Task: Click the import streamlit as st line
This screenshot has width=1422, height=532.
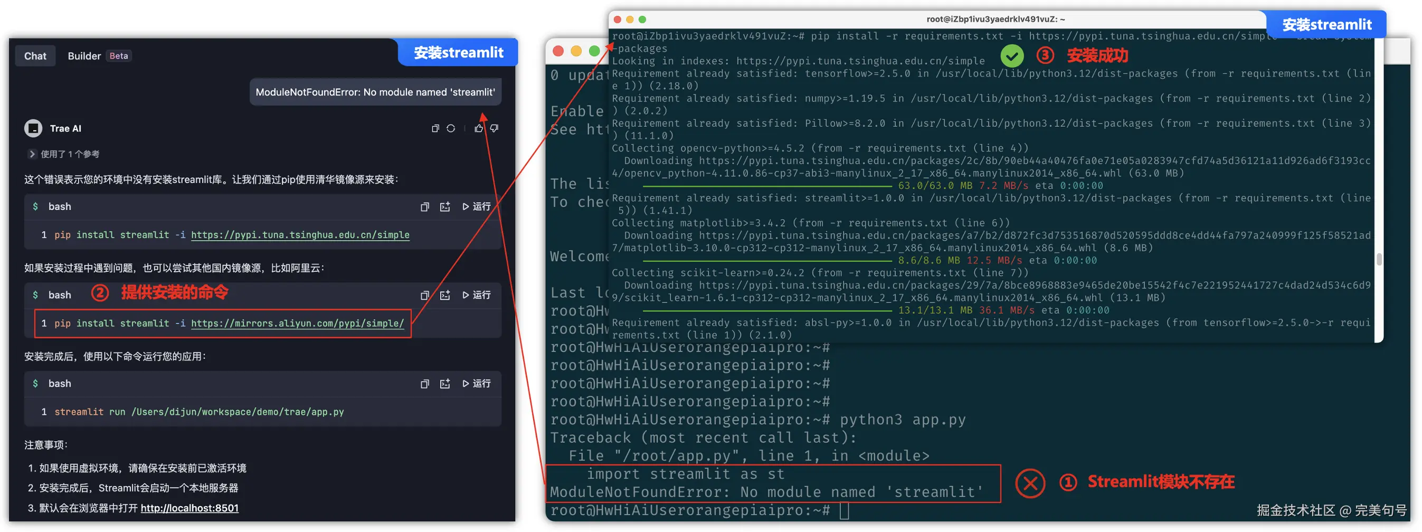Action: 685,474
